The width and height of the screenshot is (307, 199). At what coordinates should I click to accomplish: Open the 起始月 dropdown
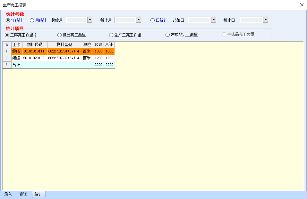tap(90, 20)
